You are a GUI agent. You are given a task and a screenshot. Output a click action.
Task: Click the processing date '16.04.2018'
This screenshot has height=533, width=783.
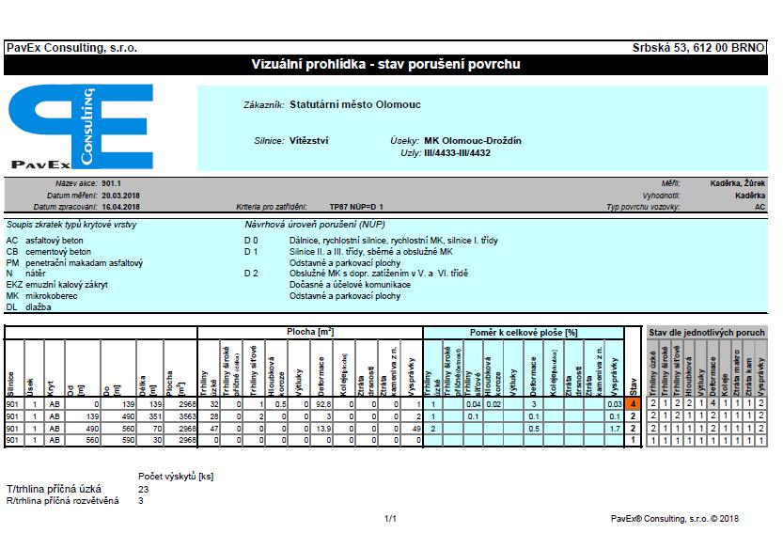121,207
